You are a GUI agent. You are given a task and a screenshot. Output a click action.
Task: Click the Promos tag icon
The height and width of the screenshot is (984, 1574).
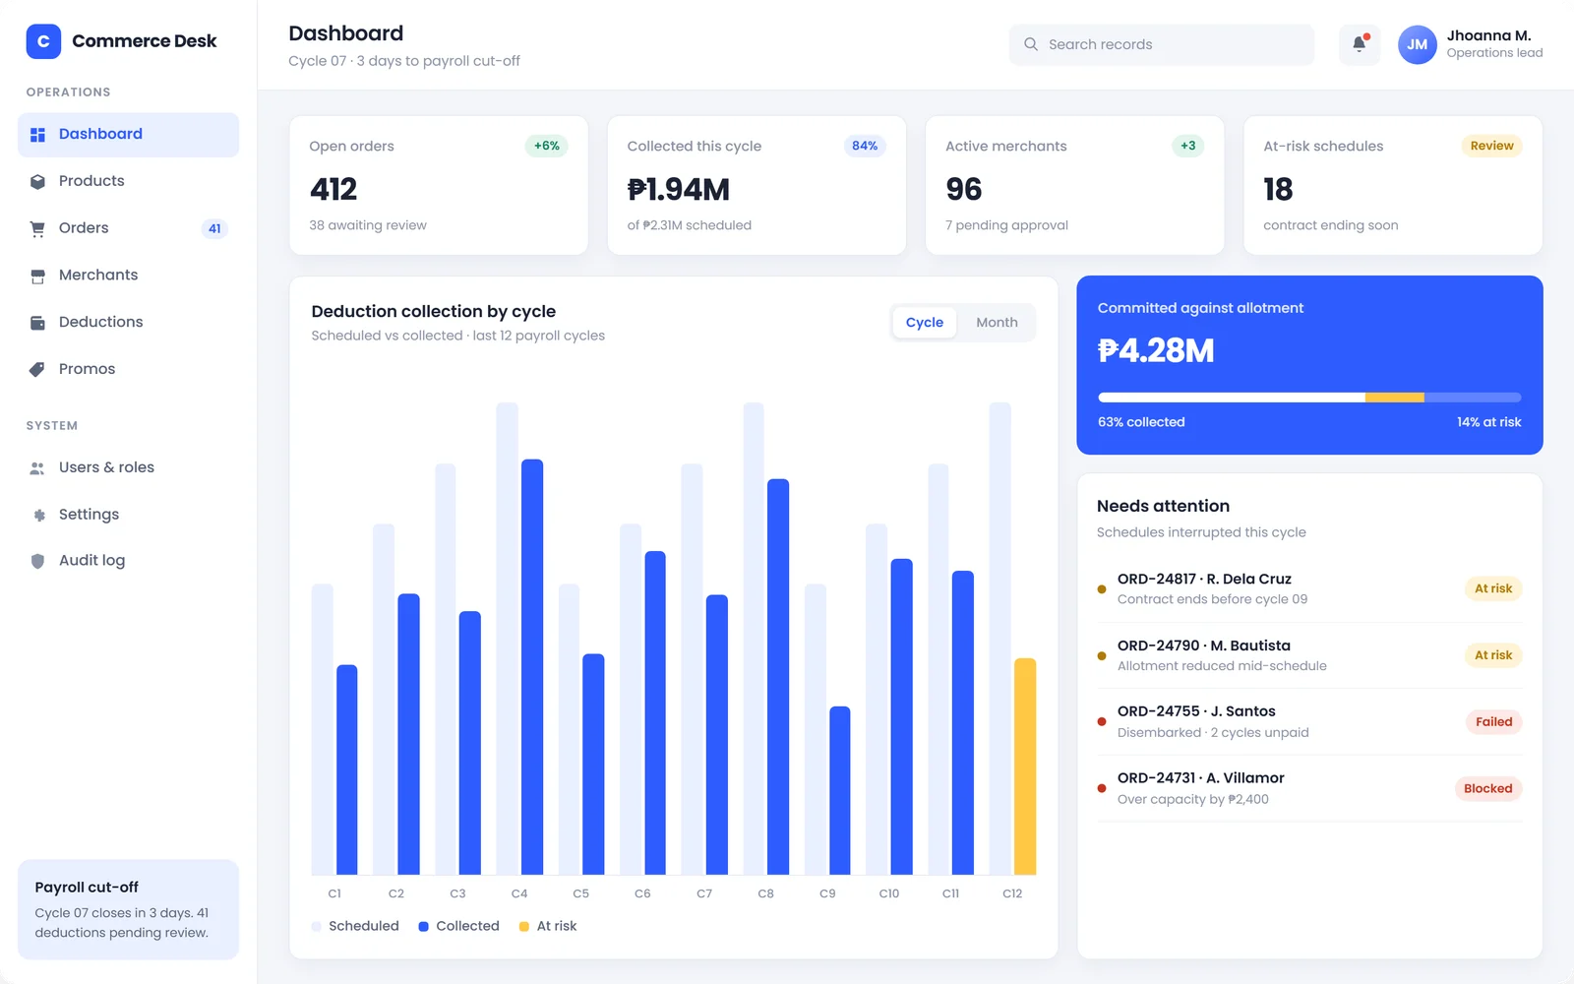coord(37,369)
